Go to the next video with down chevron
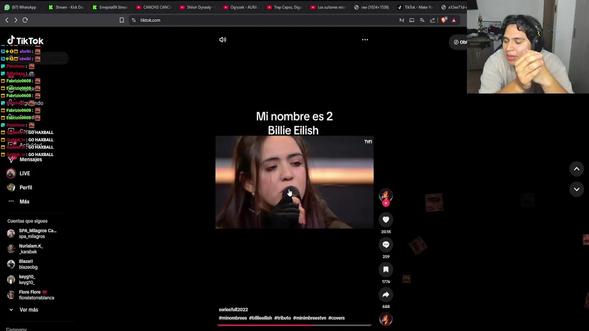Viewport: 589px width, 331px height. click(577, 189)
